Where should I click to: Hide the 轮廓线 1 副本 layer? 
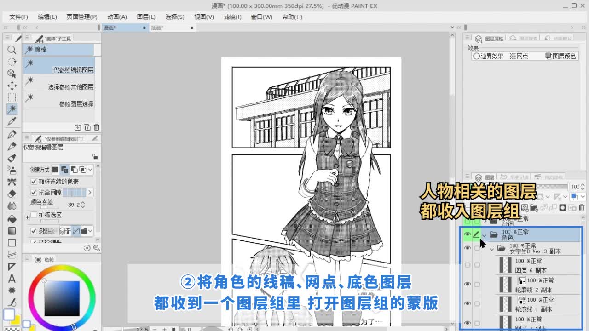coord(468,303)
